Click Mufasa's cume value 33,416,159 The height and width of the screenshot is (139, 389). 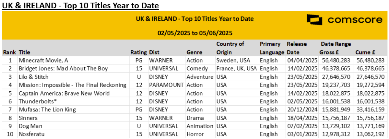tap(370, 109)
